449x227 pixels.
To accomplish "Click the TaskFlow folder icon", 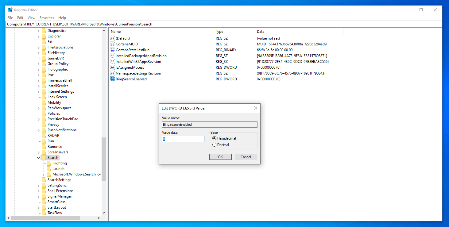I will [x=44, y=213].
